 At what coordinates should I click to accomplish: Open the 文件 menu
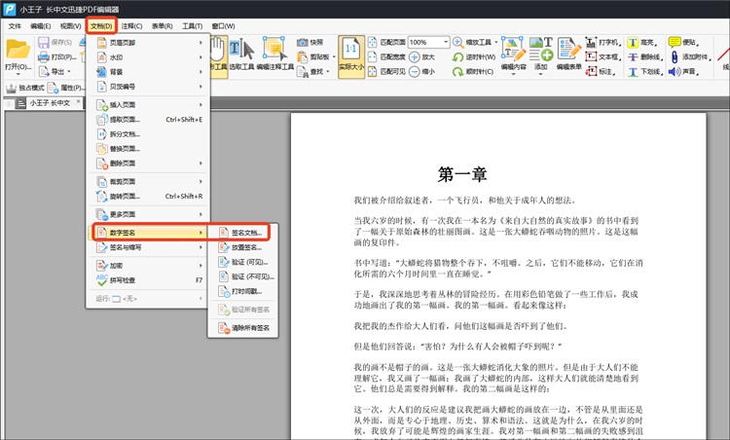click(15, 26)
